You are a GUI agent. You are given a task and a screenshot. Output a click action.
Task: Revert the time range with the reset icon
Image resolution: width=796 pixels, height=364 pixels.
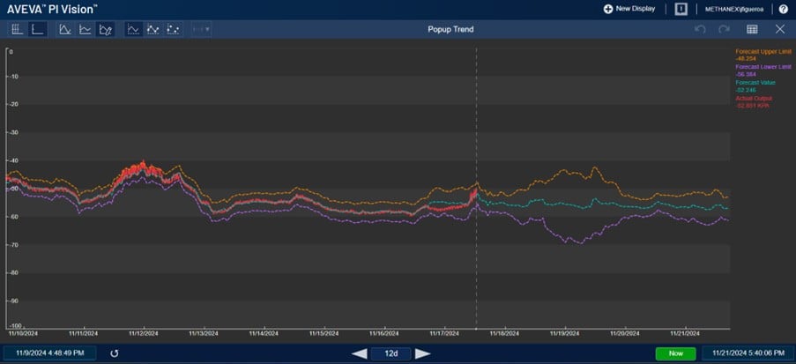point(114,353)
